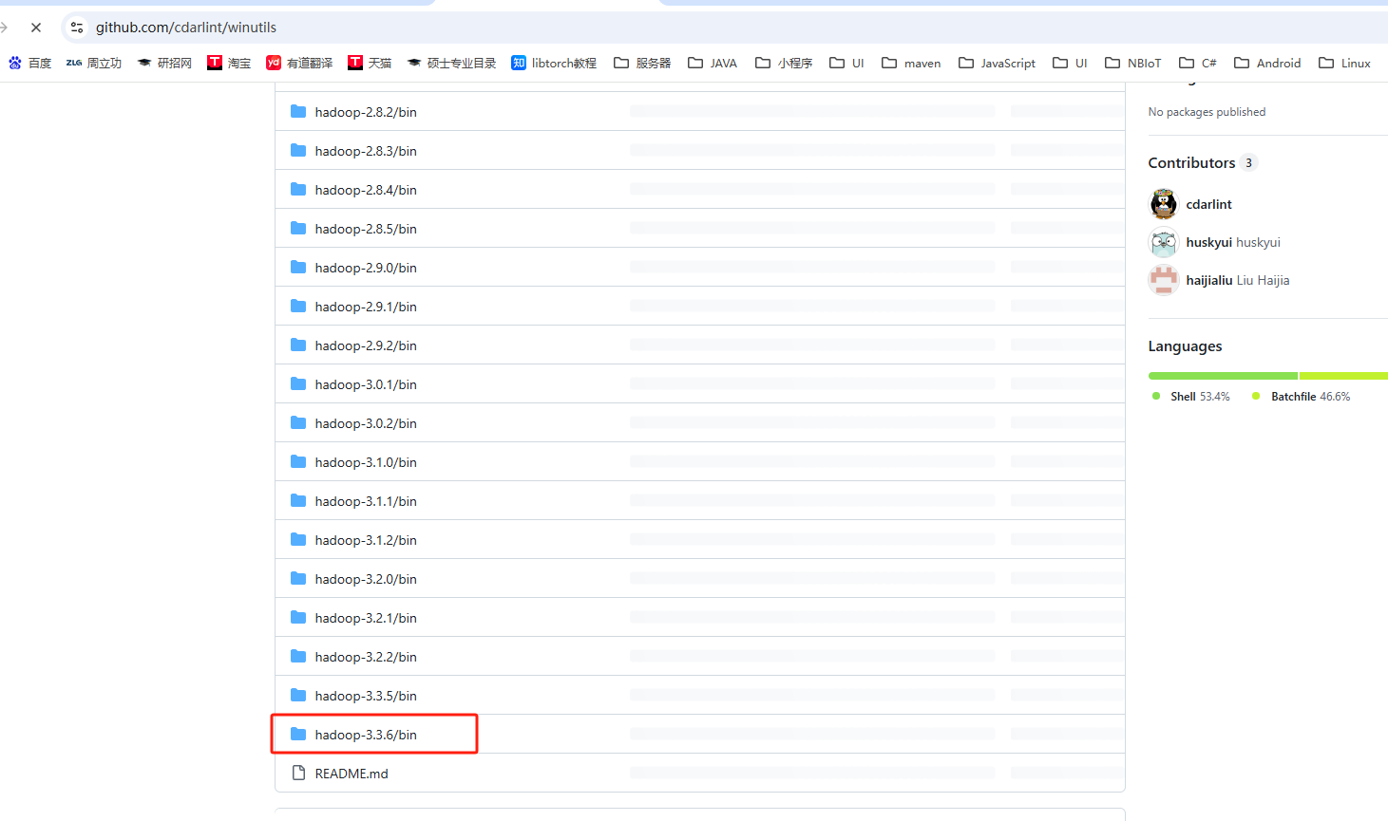Screen dimensions: 1388x821
Task: Click folder icon beside hadoop-2.8.5/bin
Action: coord(298,228)
